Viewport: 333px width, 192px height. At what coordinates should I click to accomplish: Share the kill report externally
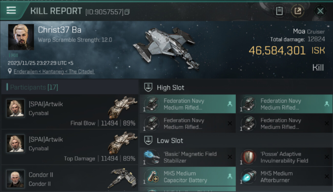click(x=297, y=11)
